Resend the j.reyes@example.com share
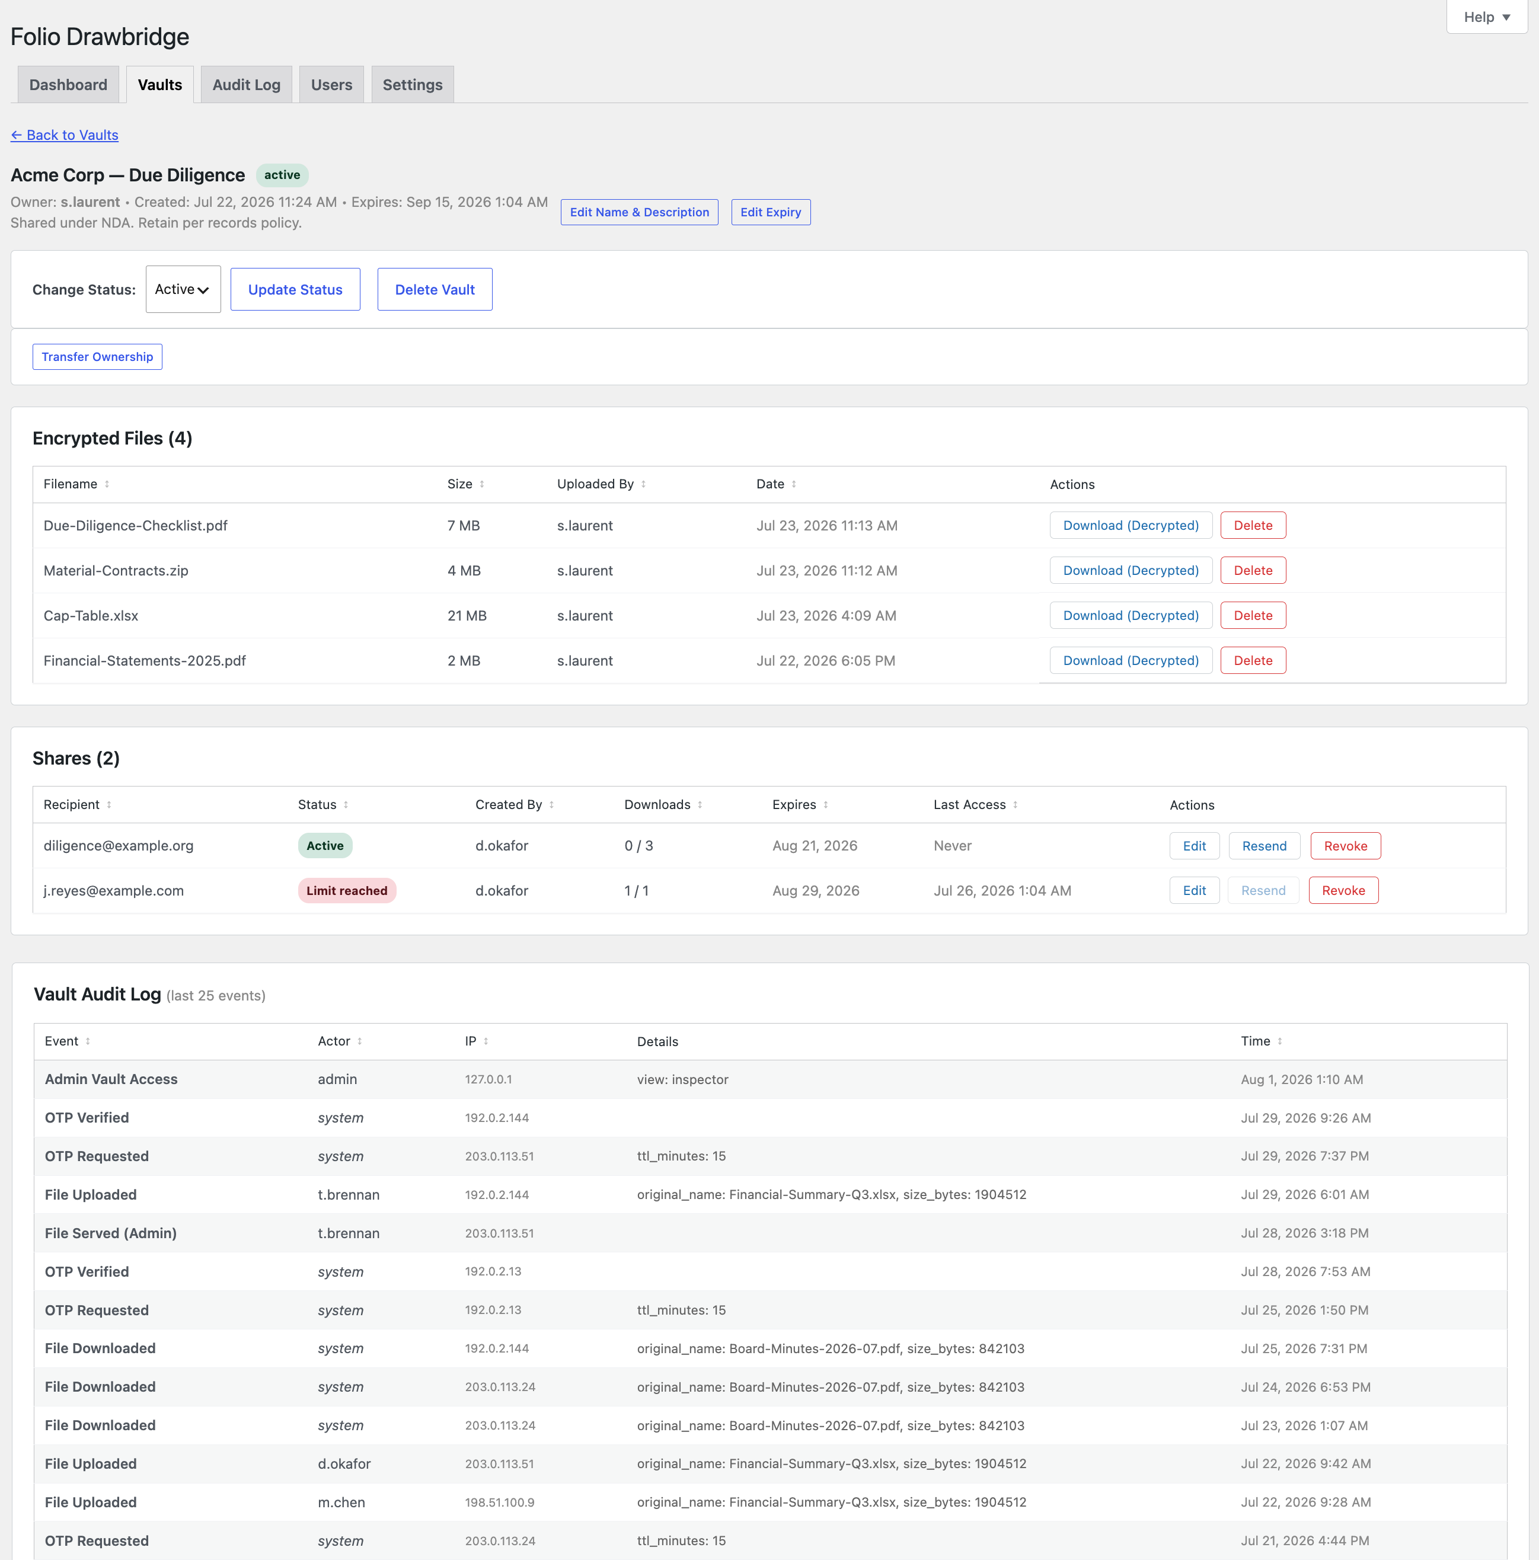Screen dimensions: 1539x1560 (x=1263, y=890)
